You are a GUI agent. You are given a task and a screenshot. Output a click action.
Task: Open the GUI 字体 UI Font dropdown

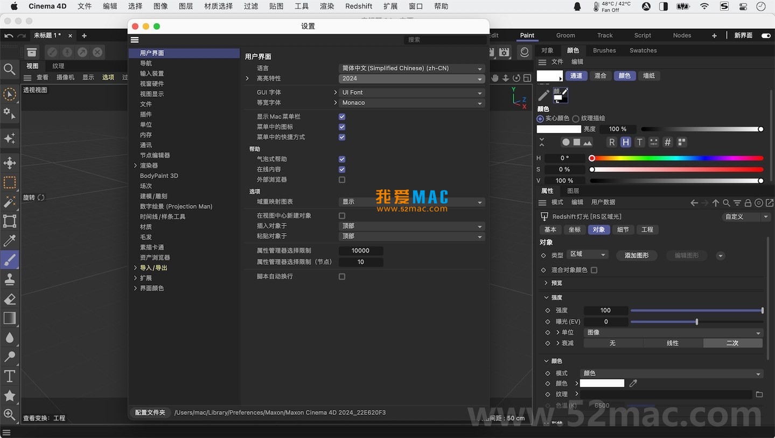pos(412,93)
